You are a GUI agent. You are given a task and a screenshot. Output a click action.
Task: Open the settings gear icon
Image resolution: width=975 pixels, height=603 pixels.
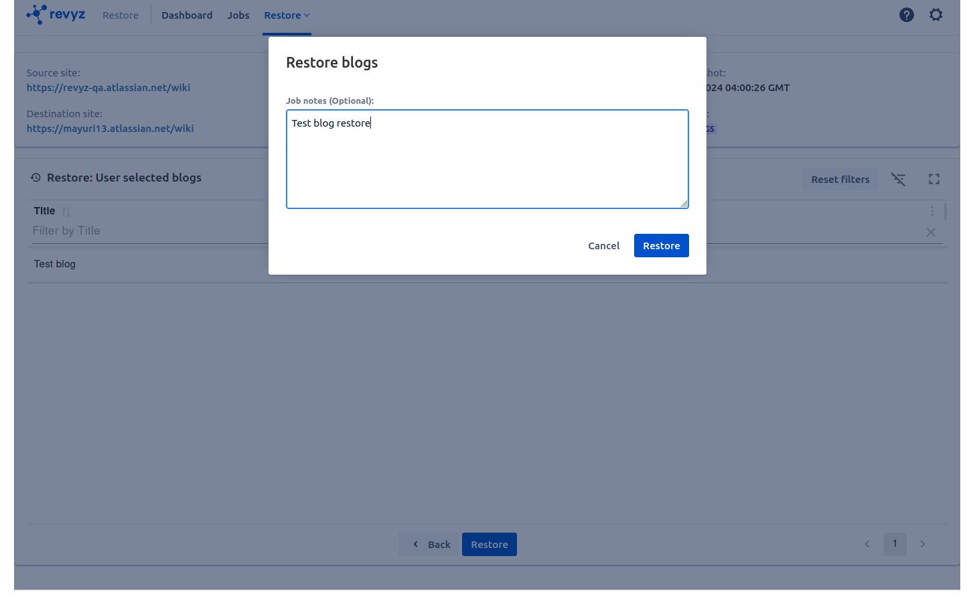(935, 15)
